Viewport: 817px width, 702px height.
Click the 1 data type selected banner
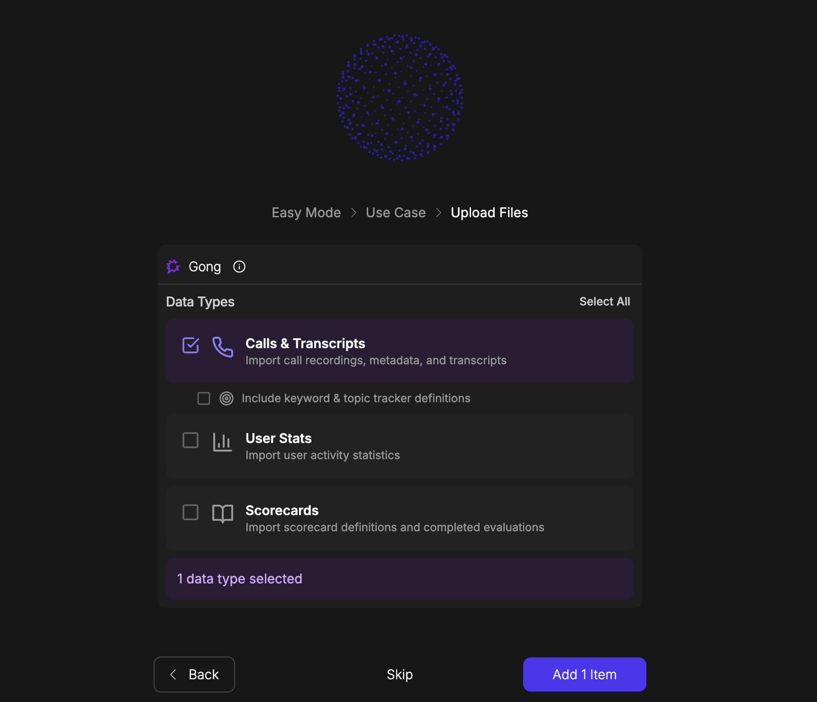pos(400,579)
